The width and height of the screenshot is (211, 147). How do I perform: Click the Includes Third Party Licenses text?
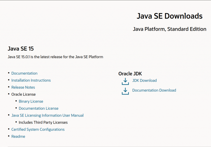click(43, 122)
